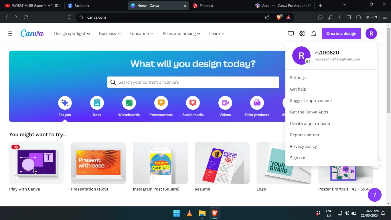Click the Canva logo
The width and height of the screenshot is (391, 220).
[32, 33]
